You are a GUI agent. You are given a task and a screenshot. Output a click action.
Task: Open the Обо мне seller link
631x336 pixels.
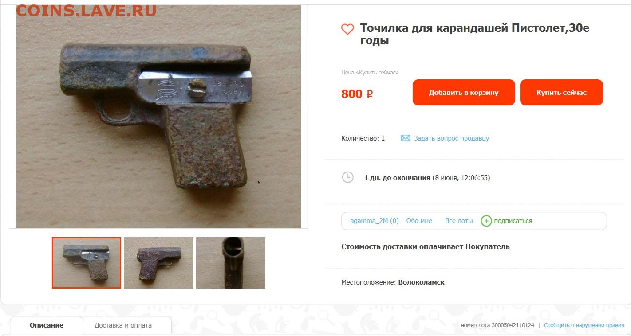(x=419, y=221)
